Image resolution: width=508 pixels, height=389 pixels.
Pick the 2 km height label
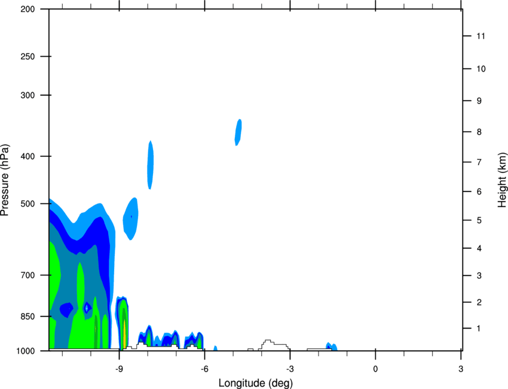(479, 302)
